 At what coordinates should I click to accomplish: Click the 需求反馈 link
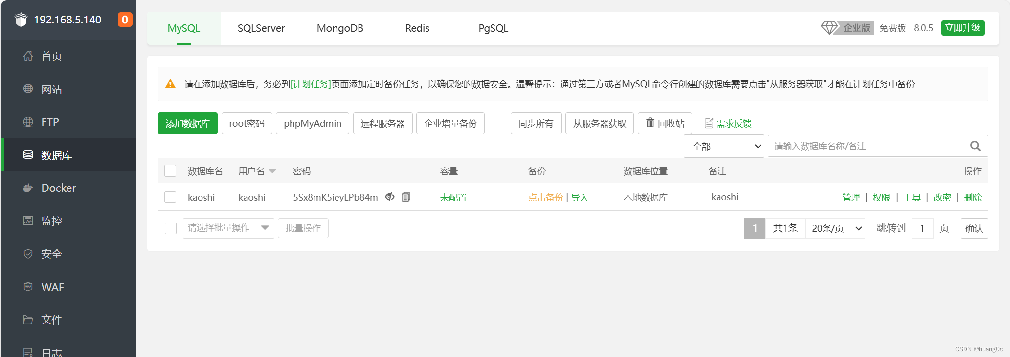point(734,124)
